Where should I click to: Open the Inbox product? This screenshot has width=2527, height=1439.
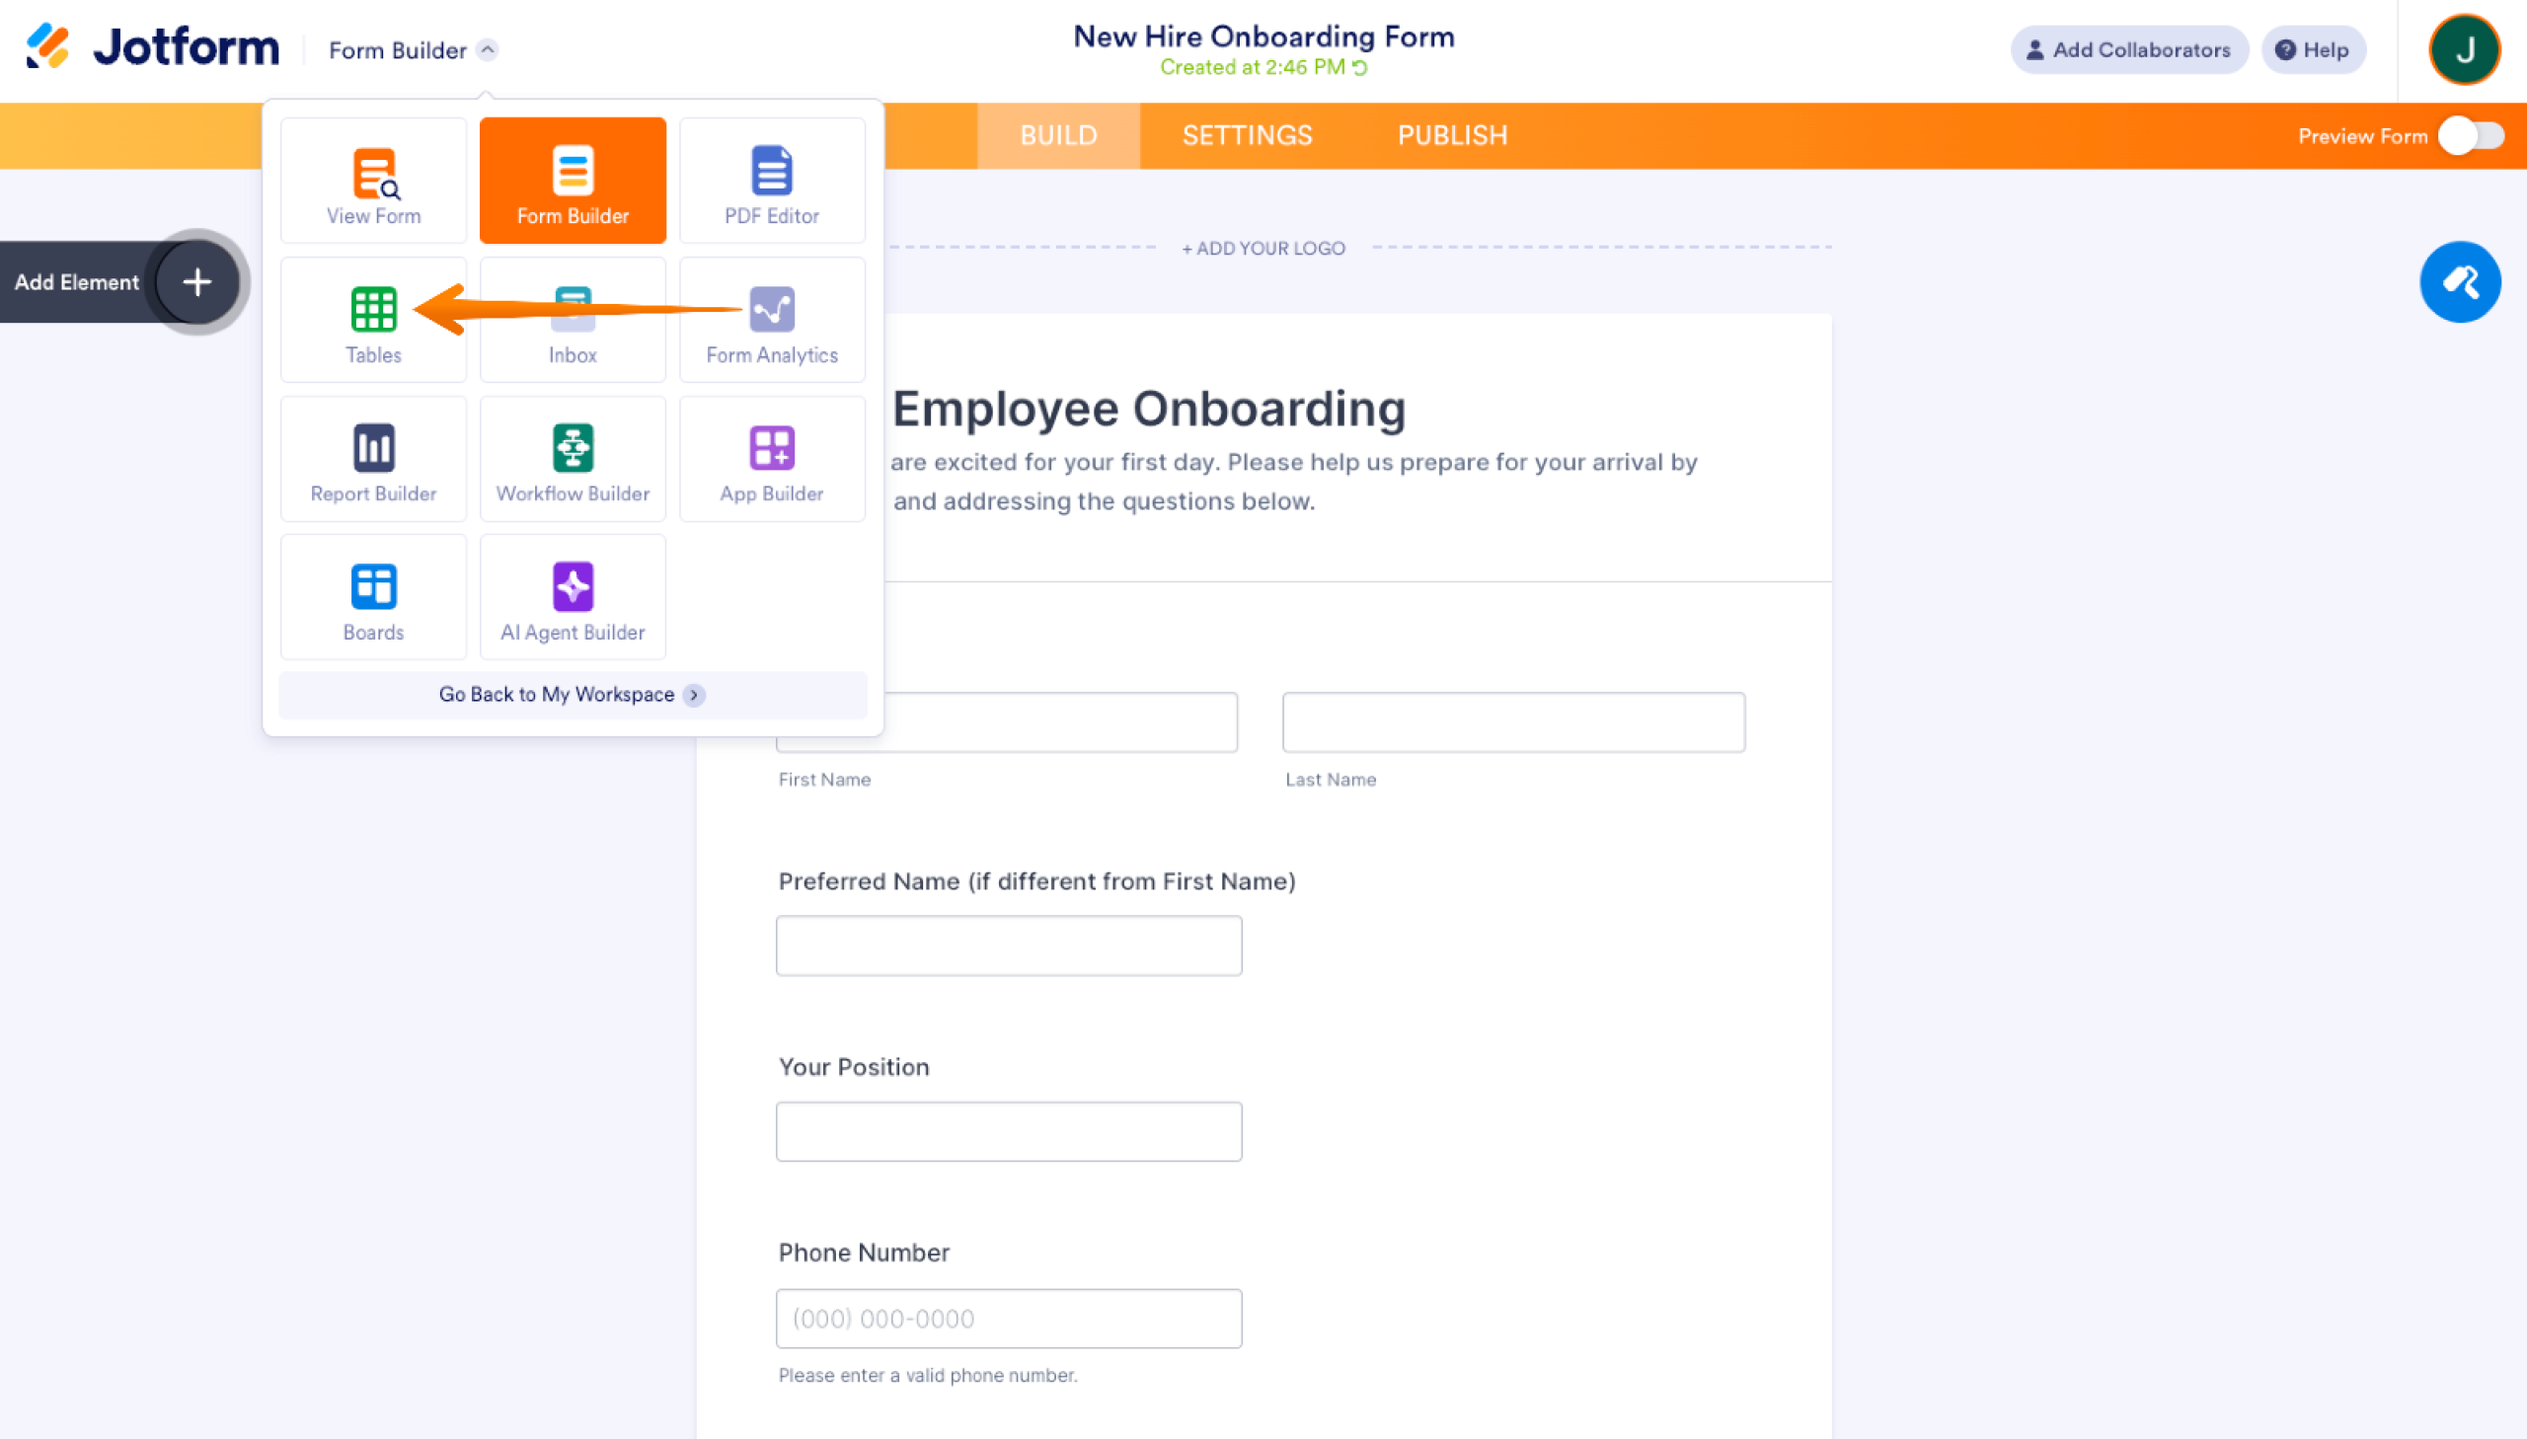tap(573, 318)
